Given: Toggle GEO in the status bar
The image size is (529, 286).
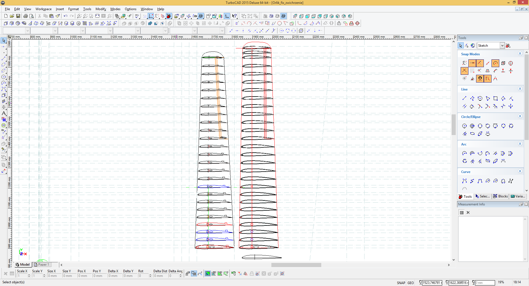Looking at the screenshot, I should 411,283.
